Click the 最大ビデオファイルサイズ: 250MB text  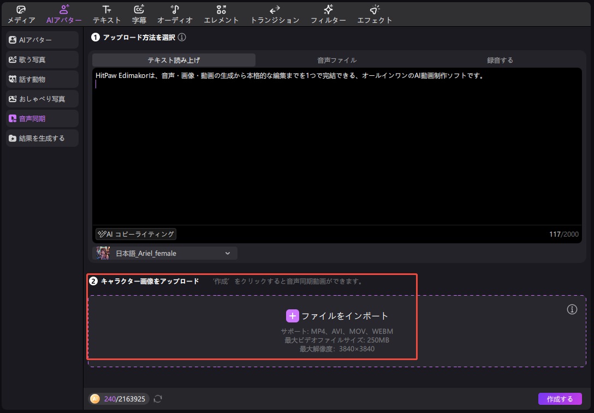pyautogui.click(x=337, y=340)
